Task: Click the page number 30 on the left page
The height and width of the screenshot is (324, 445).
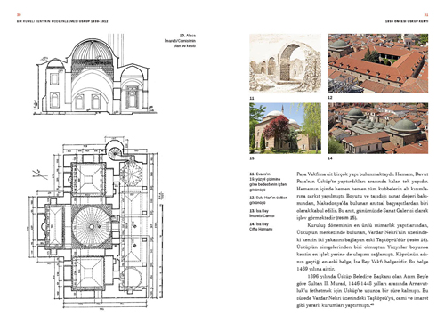Action: (18, 14)
